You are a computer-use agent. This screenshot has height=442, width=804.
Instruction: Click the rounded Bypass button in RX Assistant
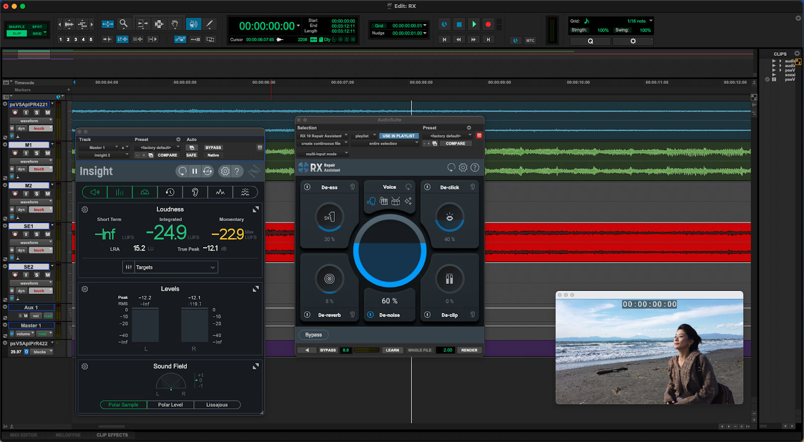(314, 335)
